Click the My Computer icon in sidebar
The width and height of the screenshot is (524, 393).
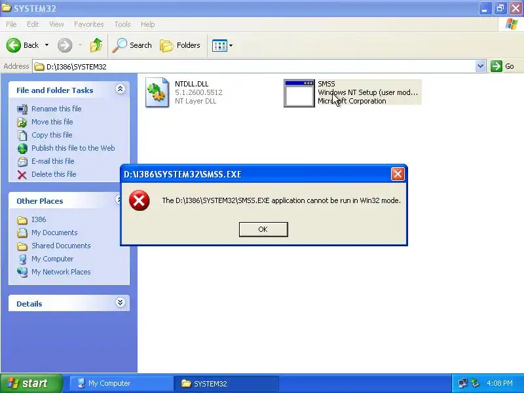click(x=23, y=259)
